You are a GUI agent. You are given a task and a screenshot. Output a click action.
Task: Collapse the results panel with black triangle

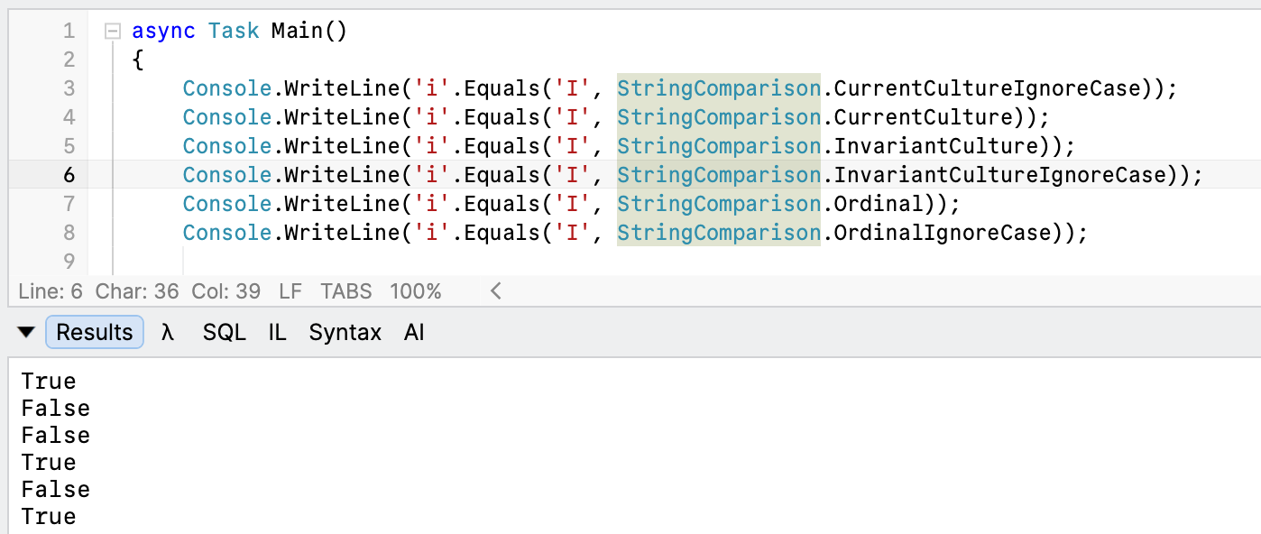point(26,333)
